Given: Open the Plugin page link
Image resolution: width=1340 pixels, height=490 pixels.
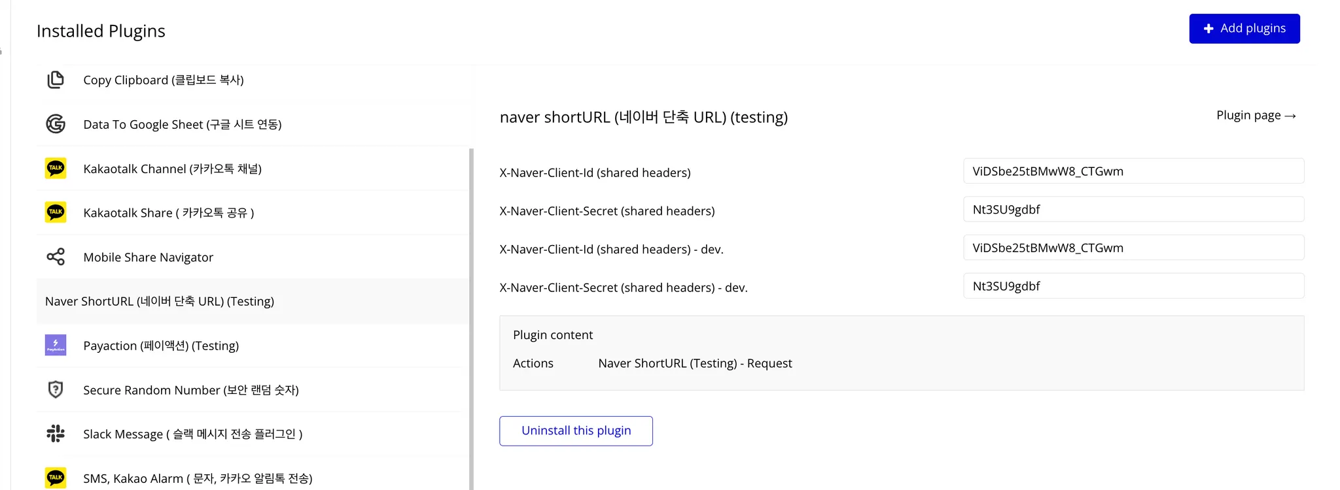Looking at the screenshot, I should 1256,116.
